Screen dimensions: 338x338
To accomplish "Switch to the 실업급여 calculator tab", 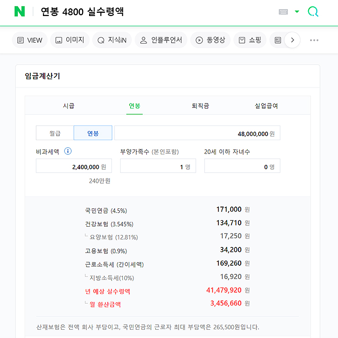I will coord(266,106).
